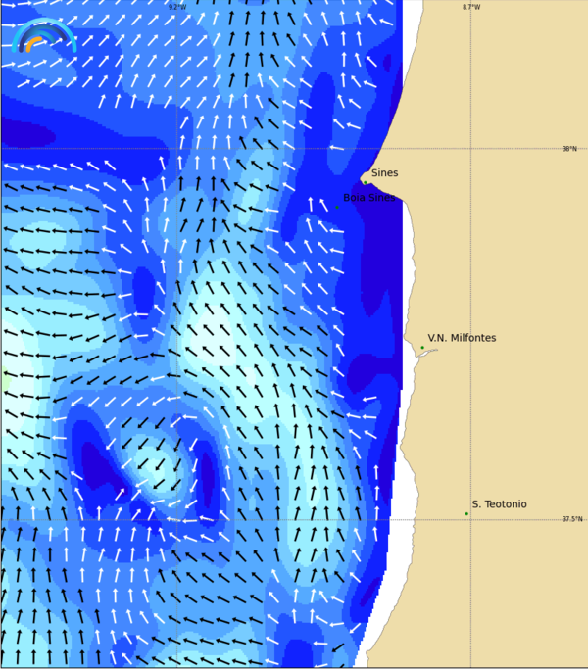Click the green Sines location dot
Image resolution: width=588 pixels, height=669 pixels.
pyautogui.click(x=366, y=181)
